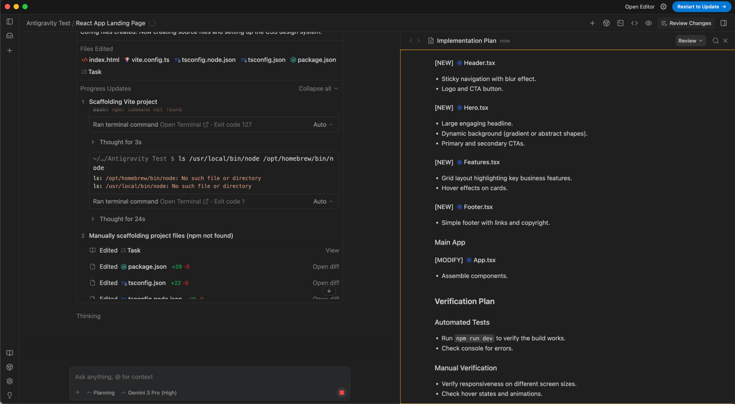Click Restart to Update button
The image size is (735, 404).
tap(701, 7)
